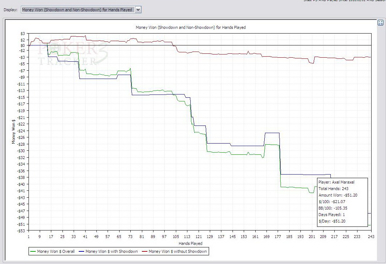386x264 pixels.
Task: Click the expand chart icon at top right
Action: pyautogui.click(x=380, y=23)
